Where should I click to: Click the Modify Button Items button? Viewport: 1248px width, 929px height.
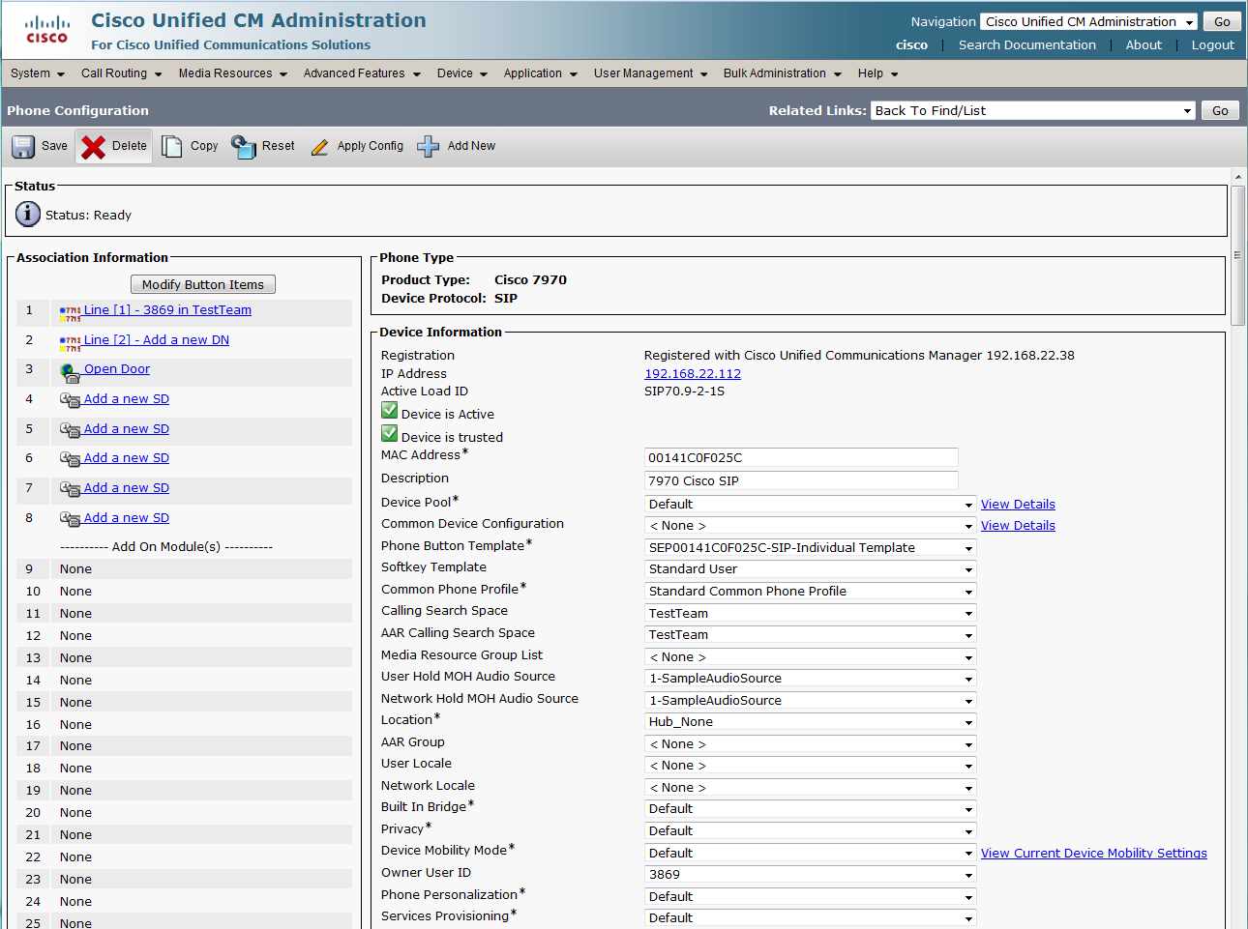click(x=203, y=284)
